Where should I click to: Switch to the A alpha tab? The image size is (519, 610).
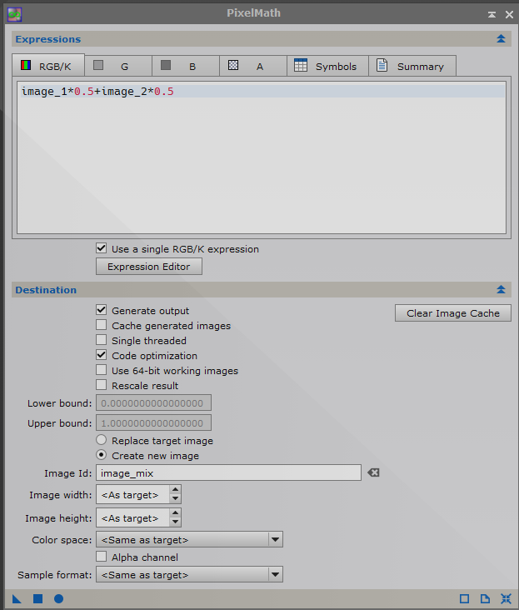[253, 66]
